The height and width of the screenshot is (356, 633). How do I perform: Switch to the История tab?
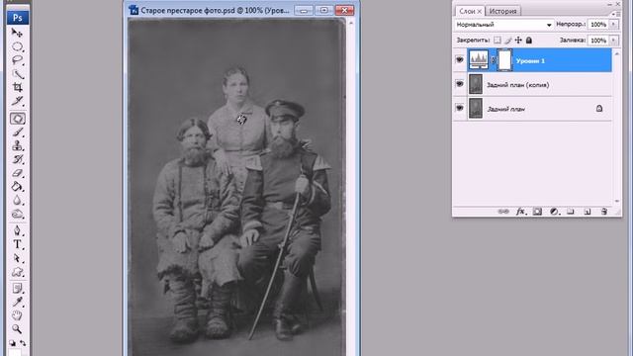503,11
